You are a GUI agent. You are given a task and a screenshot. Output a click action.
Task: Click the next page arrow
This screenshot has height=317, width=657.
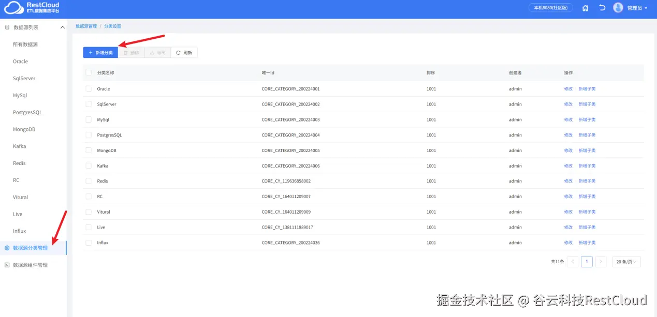click(x=601, y=262)
